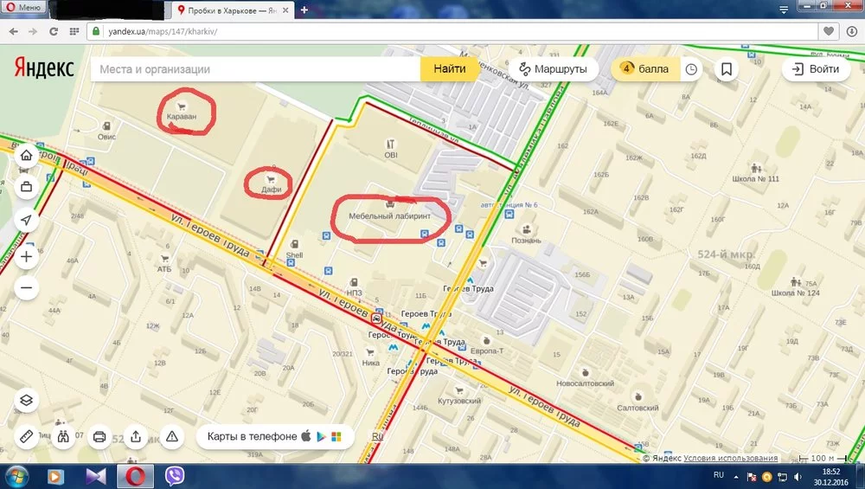Image resolution: width=865 pixels, height=489 pixels.
Task: Report a road event with warning triangle icon
Action: [172, 436]
